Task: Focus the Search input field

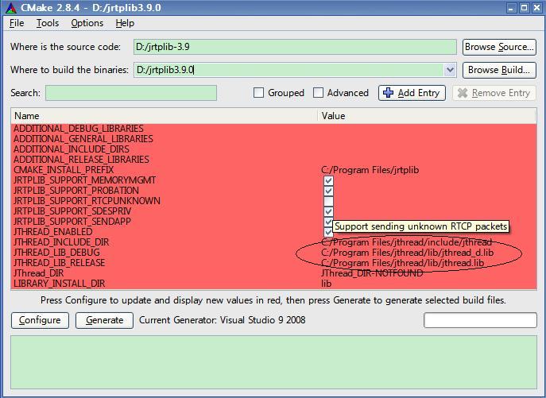Action: [131, 93]
